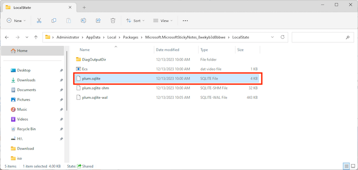Refresh the LocalState folder view
This screenshot has height=170, width=358.
(282, 37)
